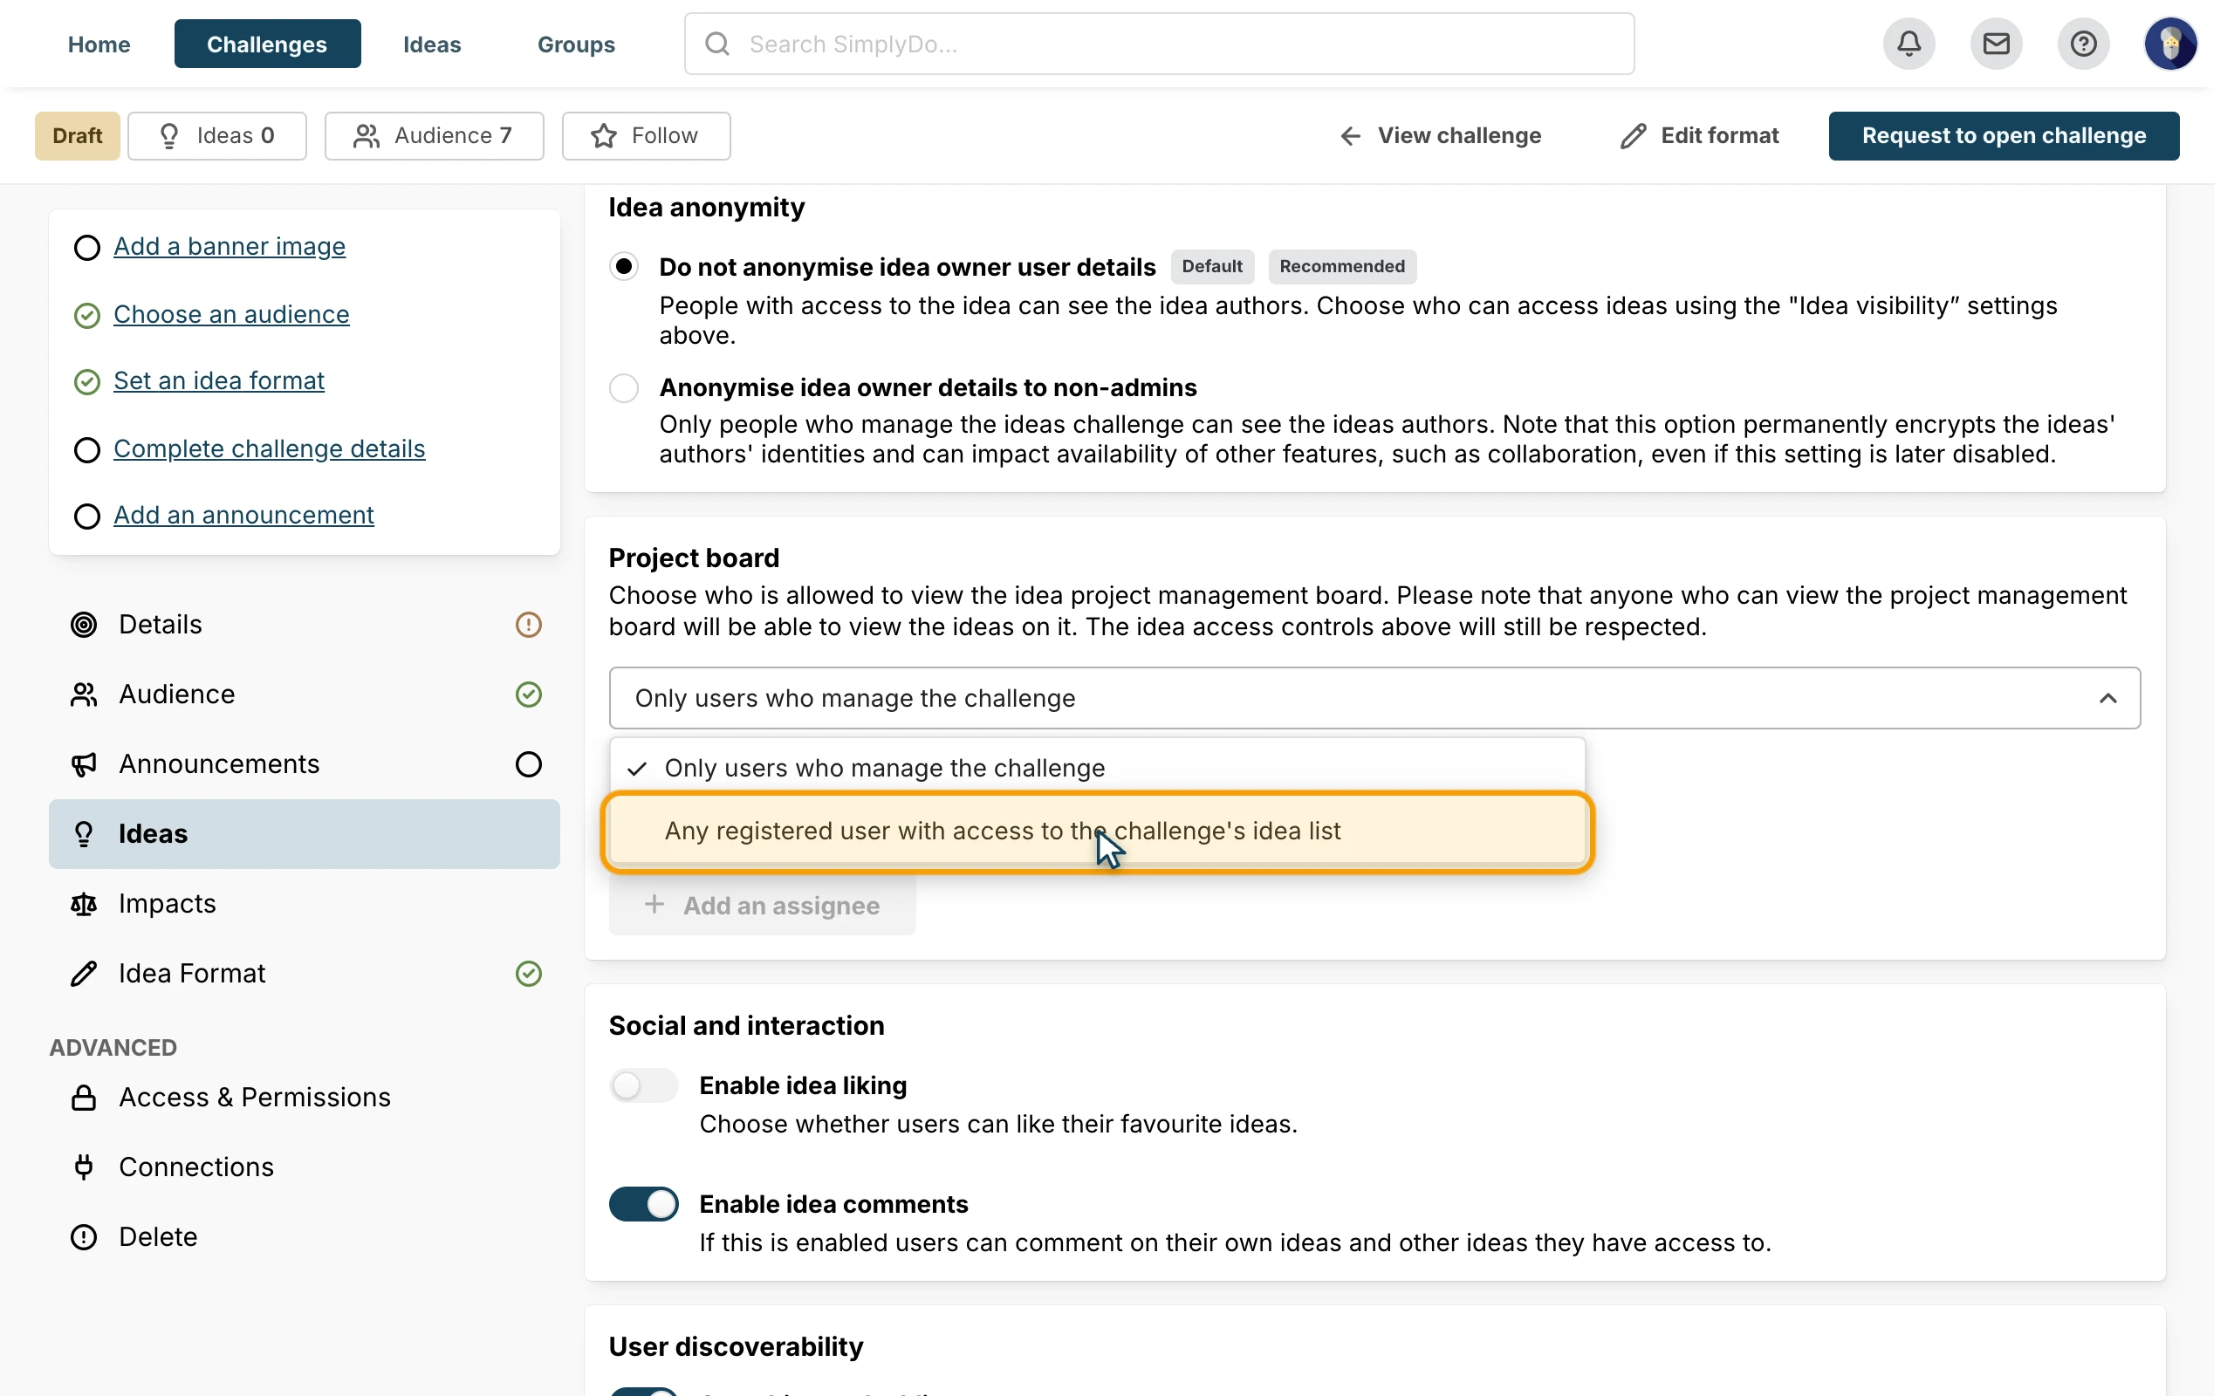Open the Ideas 0 button
This screenshot has width=2234, height=1396.
(x=217, y=136)
